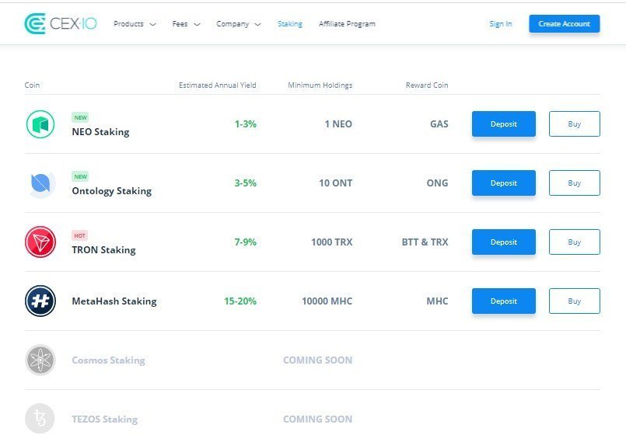Viewport: 626px width, 442px height.
Task: Buy MHC from the MetaHash row
Action: pyautogui.click(x=574, y=301)
